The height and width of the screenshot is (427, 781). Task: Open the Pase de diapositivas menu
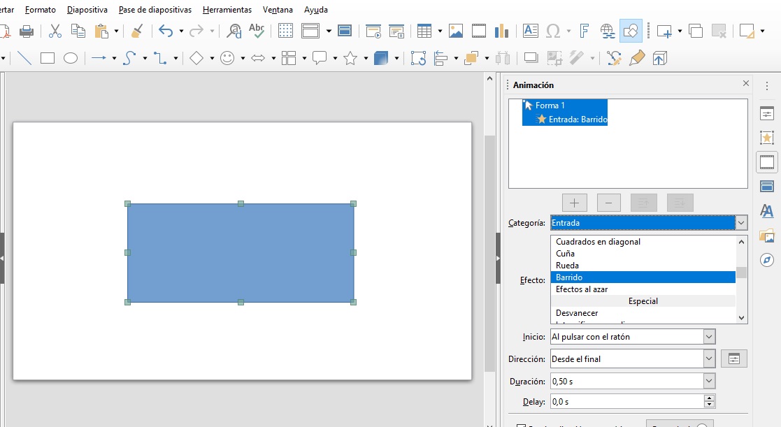(x=155, y=10)
